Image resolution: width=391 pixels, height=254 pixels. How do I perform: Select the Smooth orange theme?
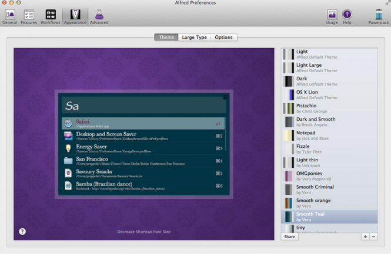[x=329, y=203]
